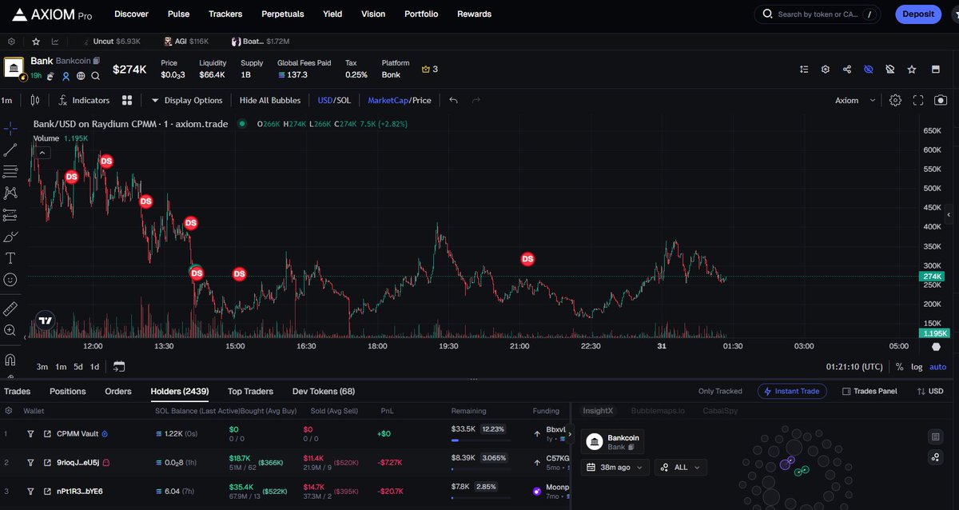Open the Indicators menu

[x=84, y=101]
